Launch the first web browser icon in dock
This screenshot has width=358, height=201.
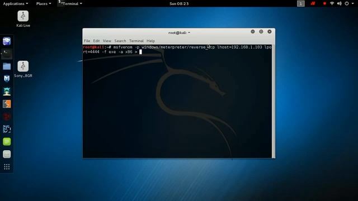coord(7,41)
